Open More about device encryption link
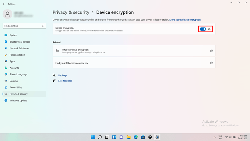The width and height of the screenshot is (250, 141). click(x=185, y=20)
